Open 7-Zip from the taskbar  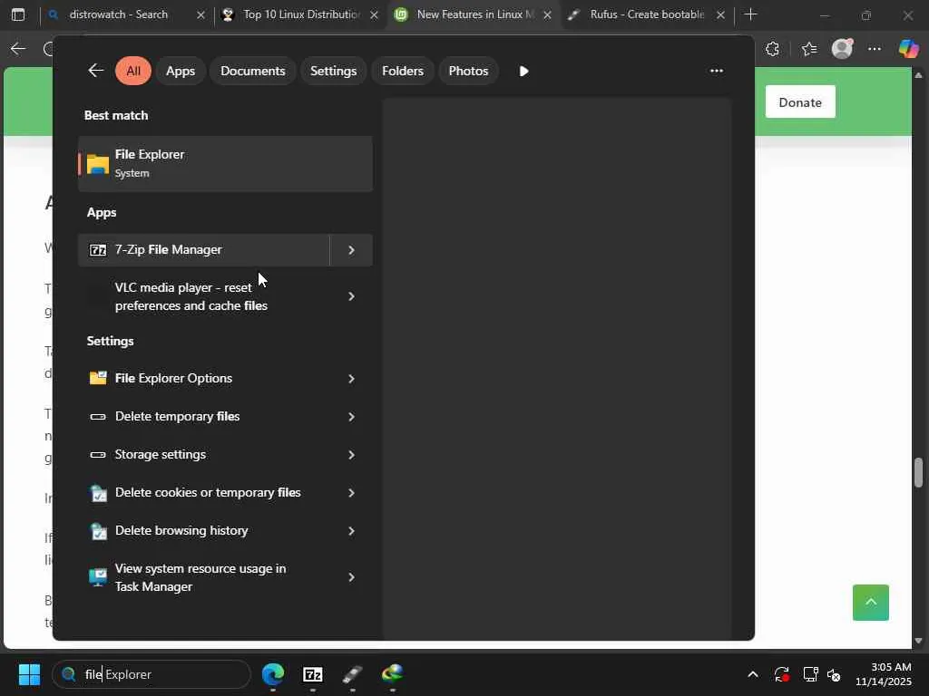coord(313,674)
